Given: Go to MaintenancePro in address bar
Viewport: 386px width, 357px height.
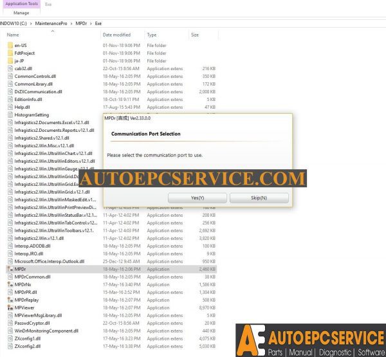Looking at the screenshot, I should click(51, 23).
